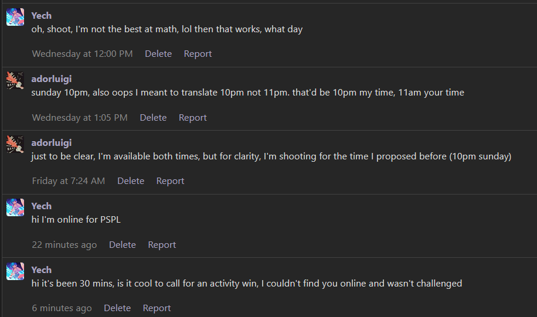The height and width of the screenshot is (317, 537).
Task: Delete the message posted 22 minutes ago
Action: point(123,244)
